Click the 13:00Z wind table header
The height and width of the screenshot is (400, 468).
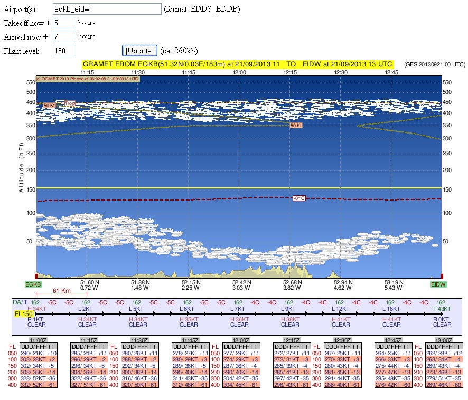(x=444, y=340)
